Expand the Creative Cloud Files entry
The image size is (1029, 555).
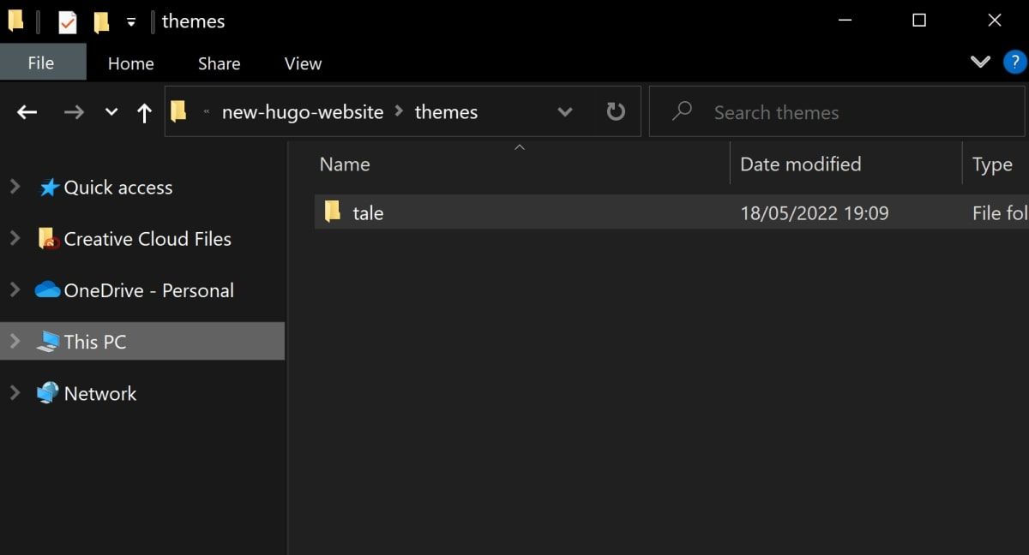tap(15, 238)
